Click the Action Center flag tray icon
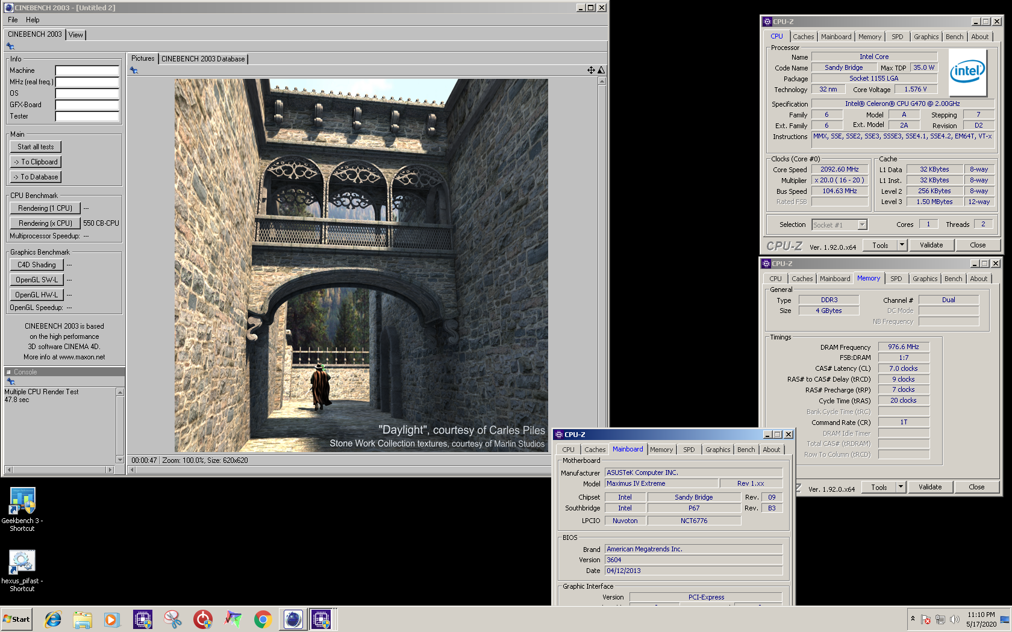1012x632 pixels. click(x=926, y=619)
